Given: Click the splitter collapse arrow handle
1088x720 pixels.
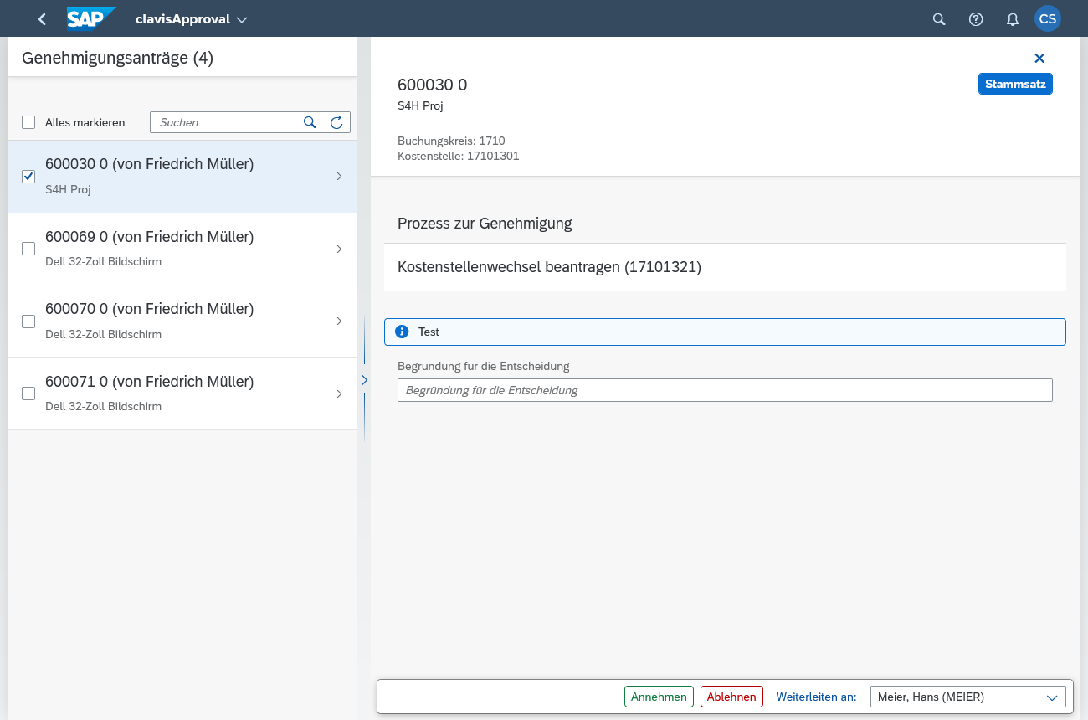Looking at the screenshot, I should (364, 380).
